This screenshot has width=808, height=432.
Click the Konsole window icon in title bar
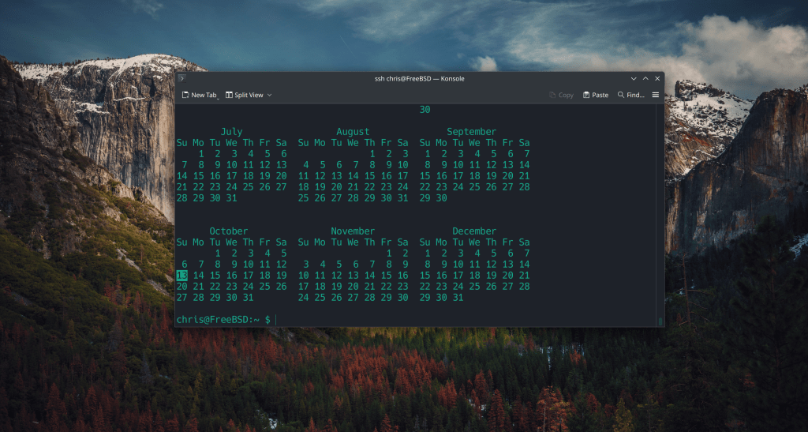click(181, 79)
